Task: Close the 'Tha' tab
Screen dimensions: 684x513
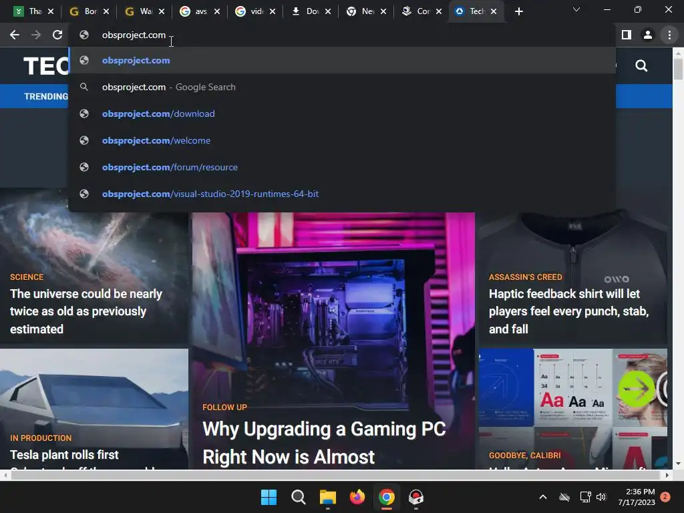Action: [x=51, y=12]
